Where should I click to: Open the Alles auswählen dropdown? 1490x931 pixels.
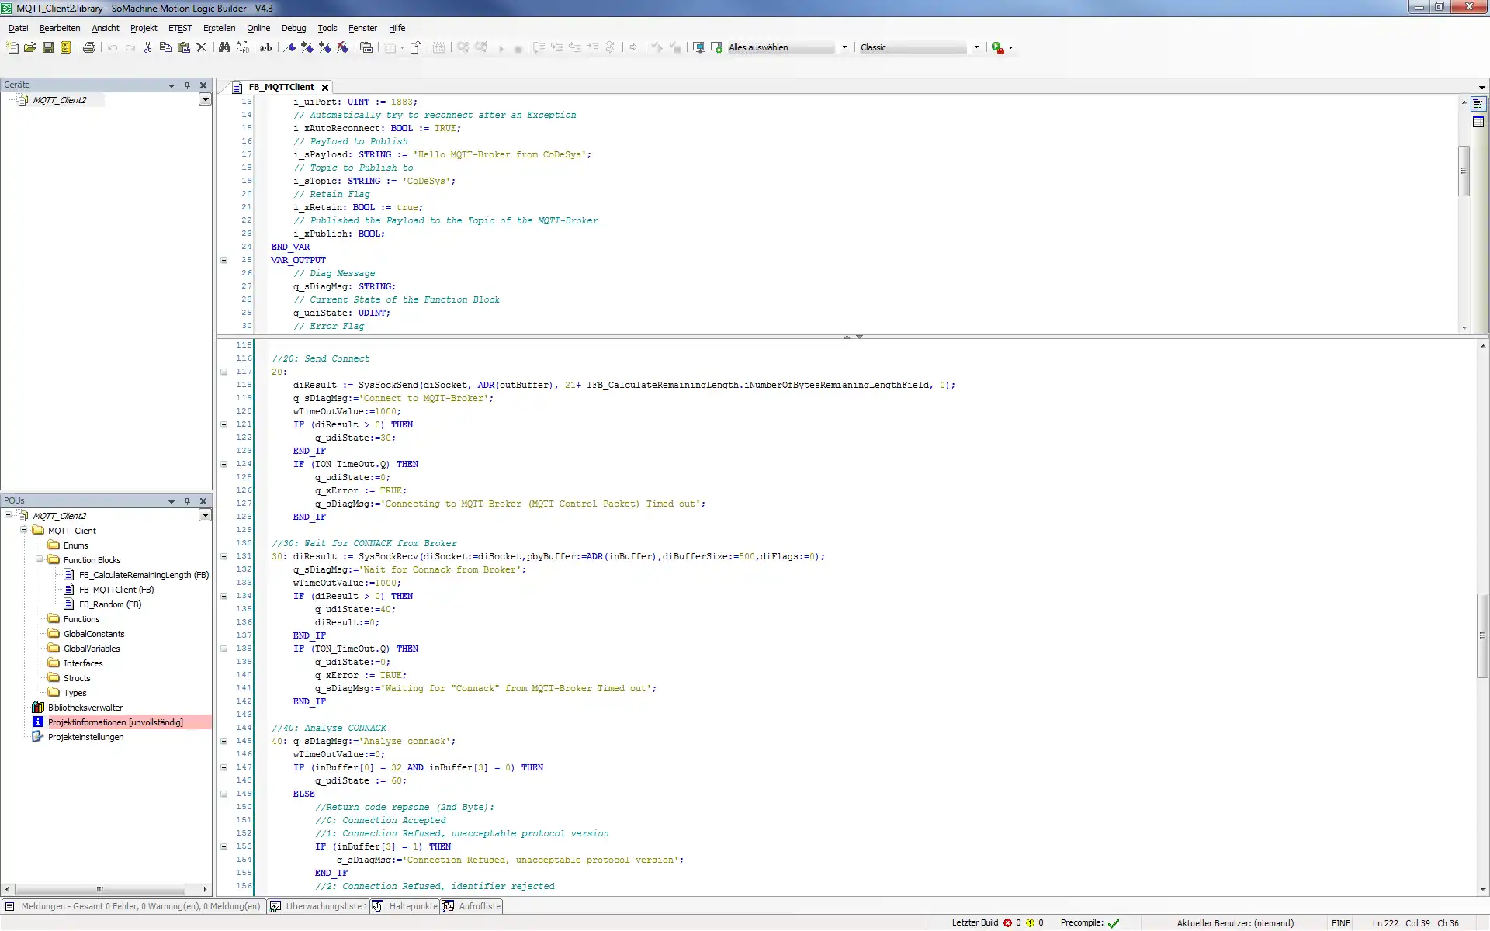(x=844, y=47)
